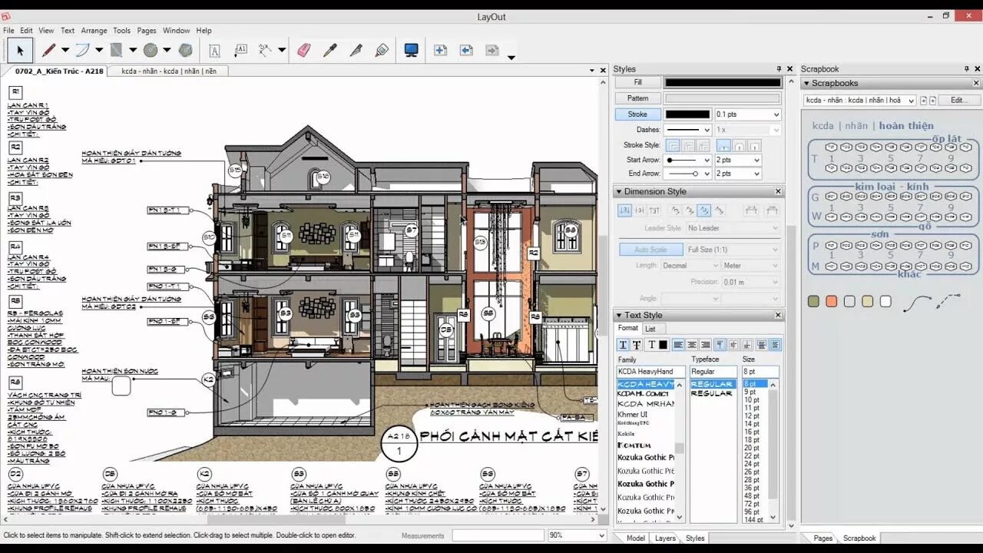Collapse the Dimension Style panel
This screenshot has height=553, width=983.
(x=618, y=191)
